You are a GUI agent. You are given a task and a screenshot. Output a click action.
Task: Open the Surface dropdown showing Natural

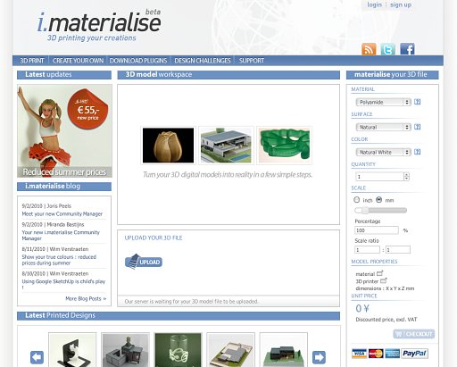[x=384, y=127]
